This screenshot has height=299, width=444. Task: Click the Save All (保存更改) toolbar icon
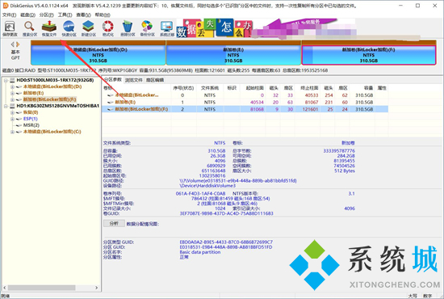tap(10, 28)
